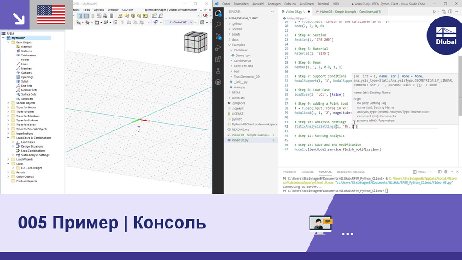The width and height of the screenshot is (462, 260).
Task: Open the Hilfe menu in VS Code
Action: point(336,4)
